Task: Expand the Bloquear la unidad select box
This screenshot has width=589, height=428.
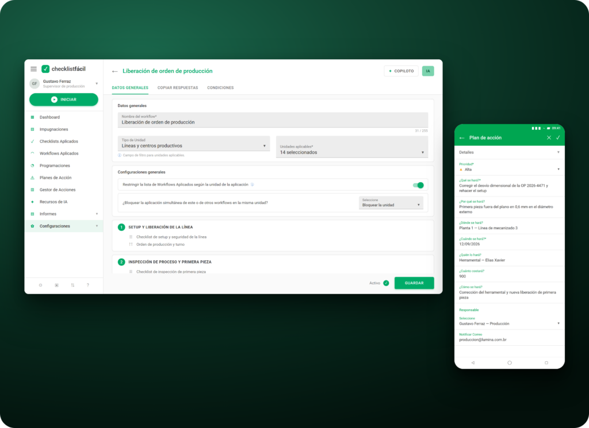Action: click(391, 203)
